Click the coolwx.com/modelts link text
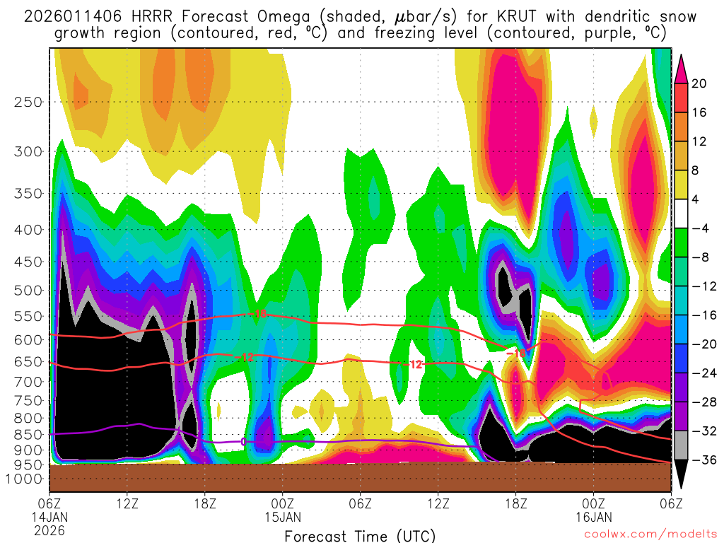The width and height of the screenshot is (724, 543). click(650, 535)
